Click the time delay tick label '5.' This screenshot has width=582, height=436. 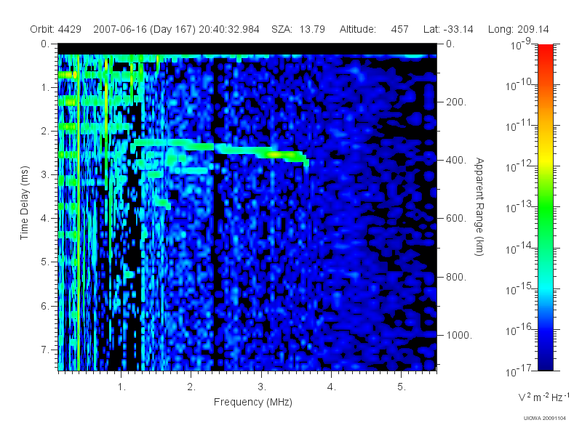[x=45, y=262]
